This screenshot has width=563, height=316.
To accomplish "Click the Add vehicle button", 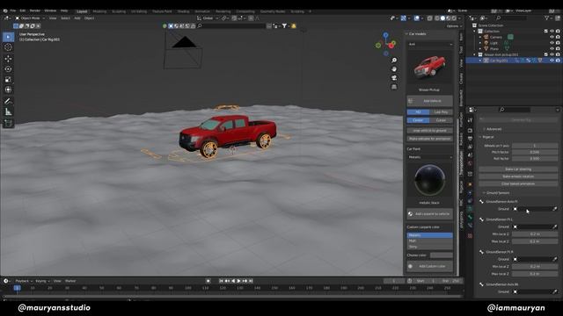I will pos(429,101).
